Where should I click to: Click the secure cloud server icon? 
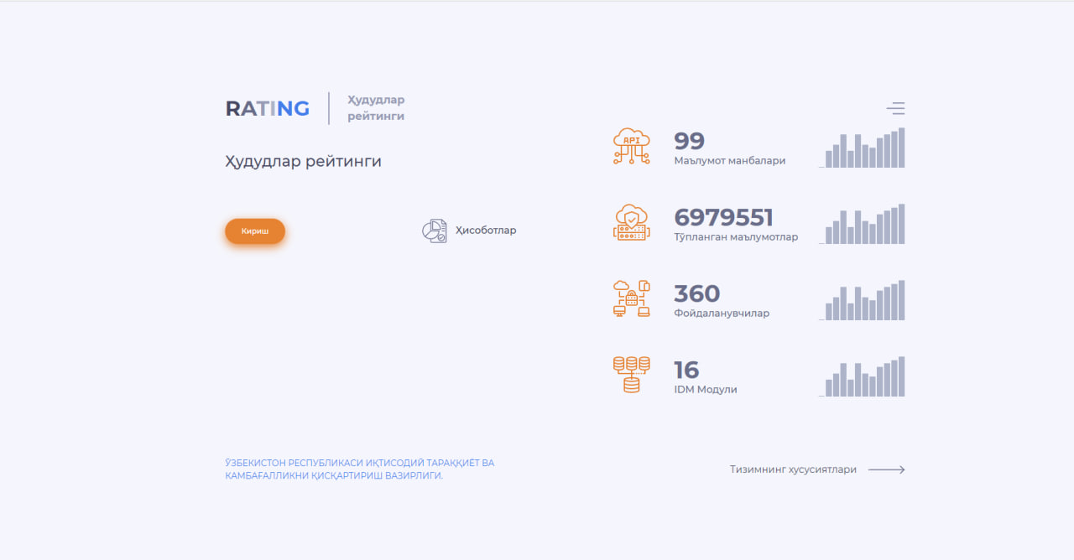[631, 223]
